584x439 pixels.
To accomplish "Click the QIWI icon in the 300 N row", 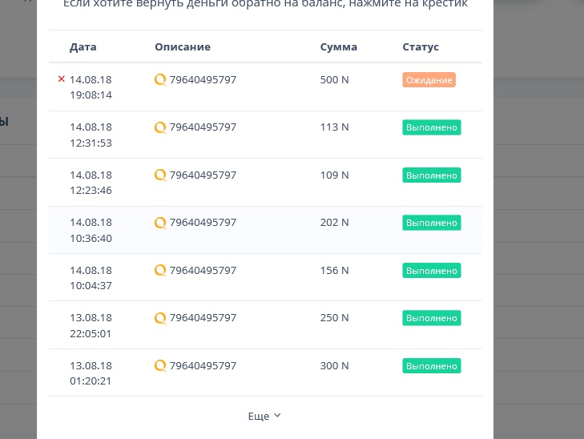I will pyautogui.click(x=160, y=366).
